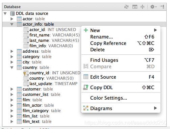Expand the film_actor table node
The width and height of the screenshot is (170, 129).
12,105
